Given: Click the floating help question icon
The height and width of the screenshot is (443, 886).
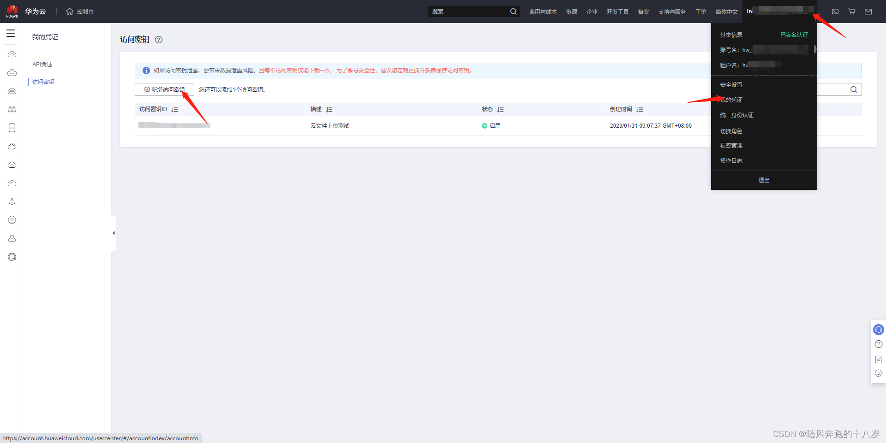Looking at the screenshot, I should tap(879, 344).
